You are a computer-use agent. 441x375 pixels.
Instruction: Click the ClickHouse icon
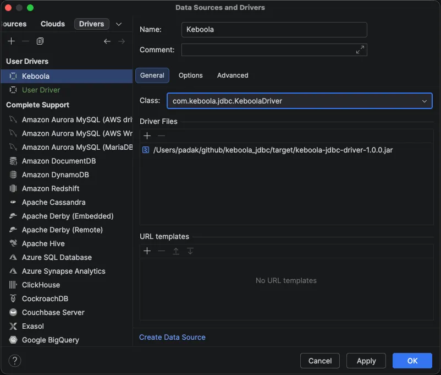(x=13, y=285)
